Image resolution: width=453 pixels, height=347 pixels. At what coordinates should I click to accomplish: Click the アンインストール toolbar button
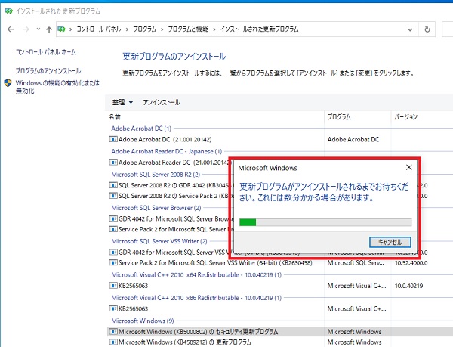pyautogui.click(x=162, y=102)
